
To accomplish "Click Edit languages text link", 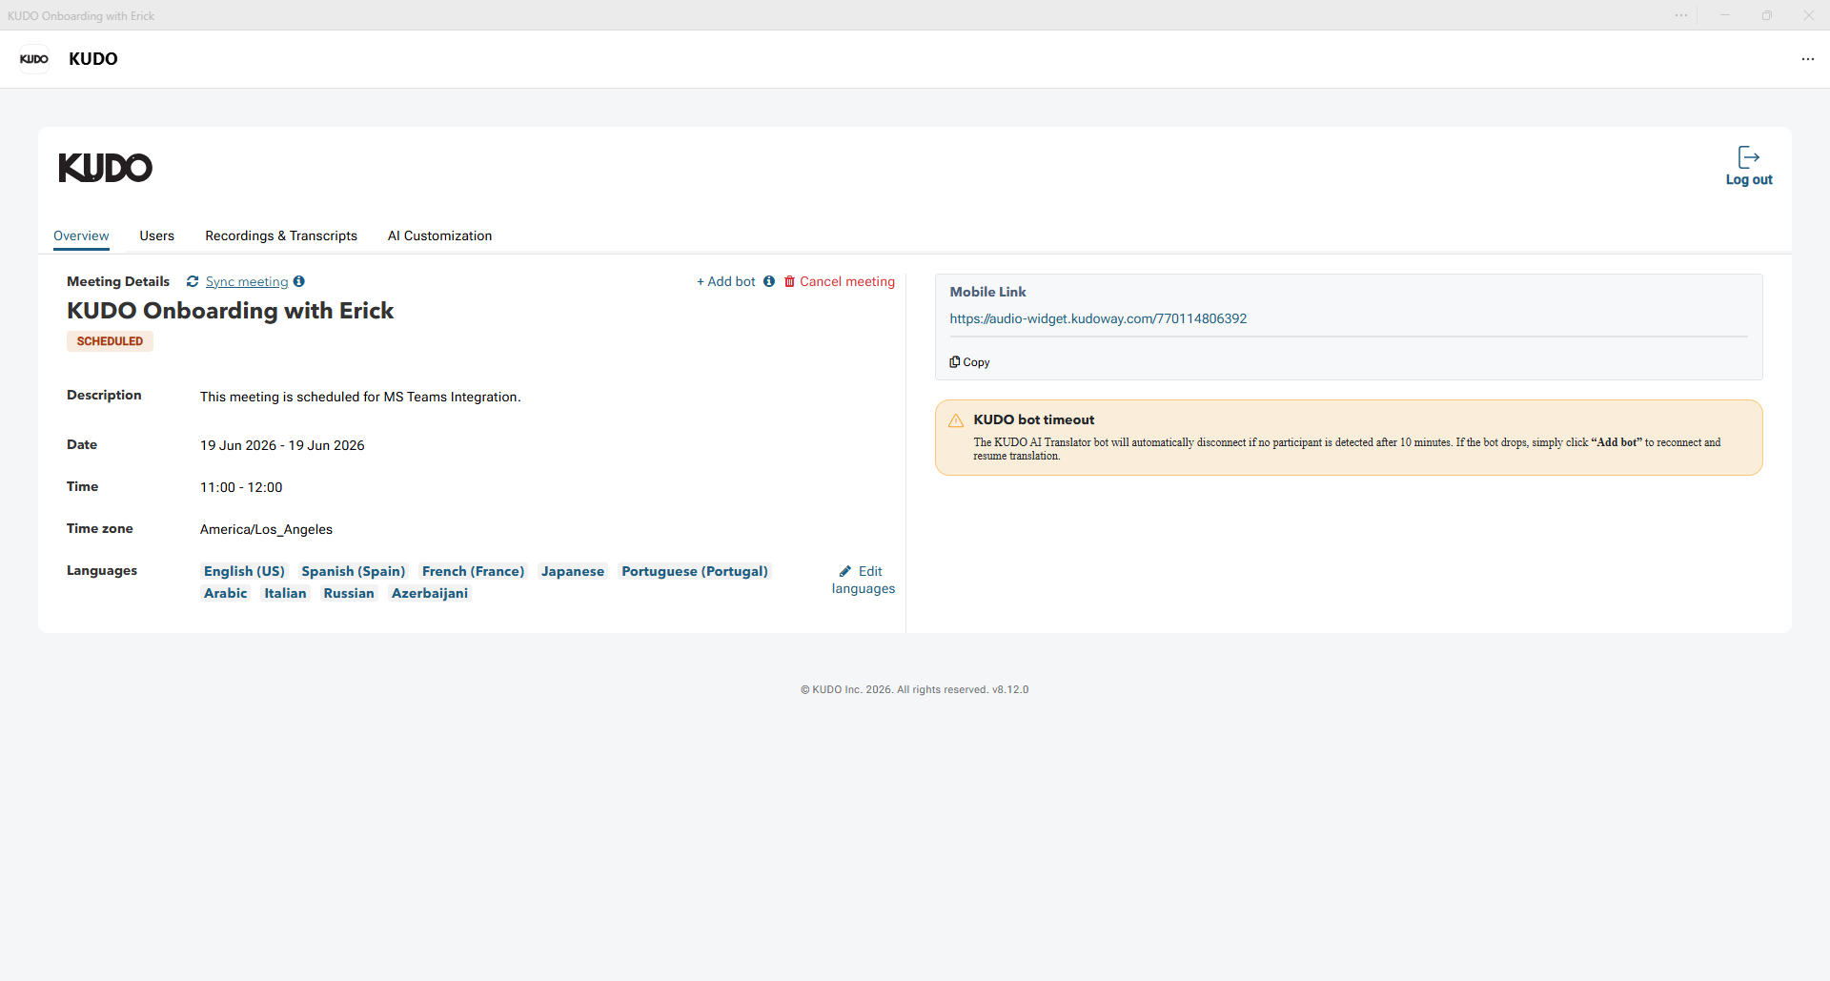I will tap(864, 580).
